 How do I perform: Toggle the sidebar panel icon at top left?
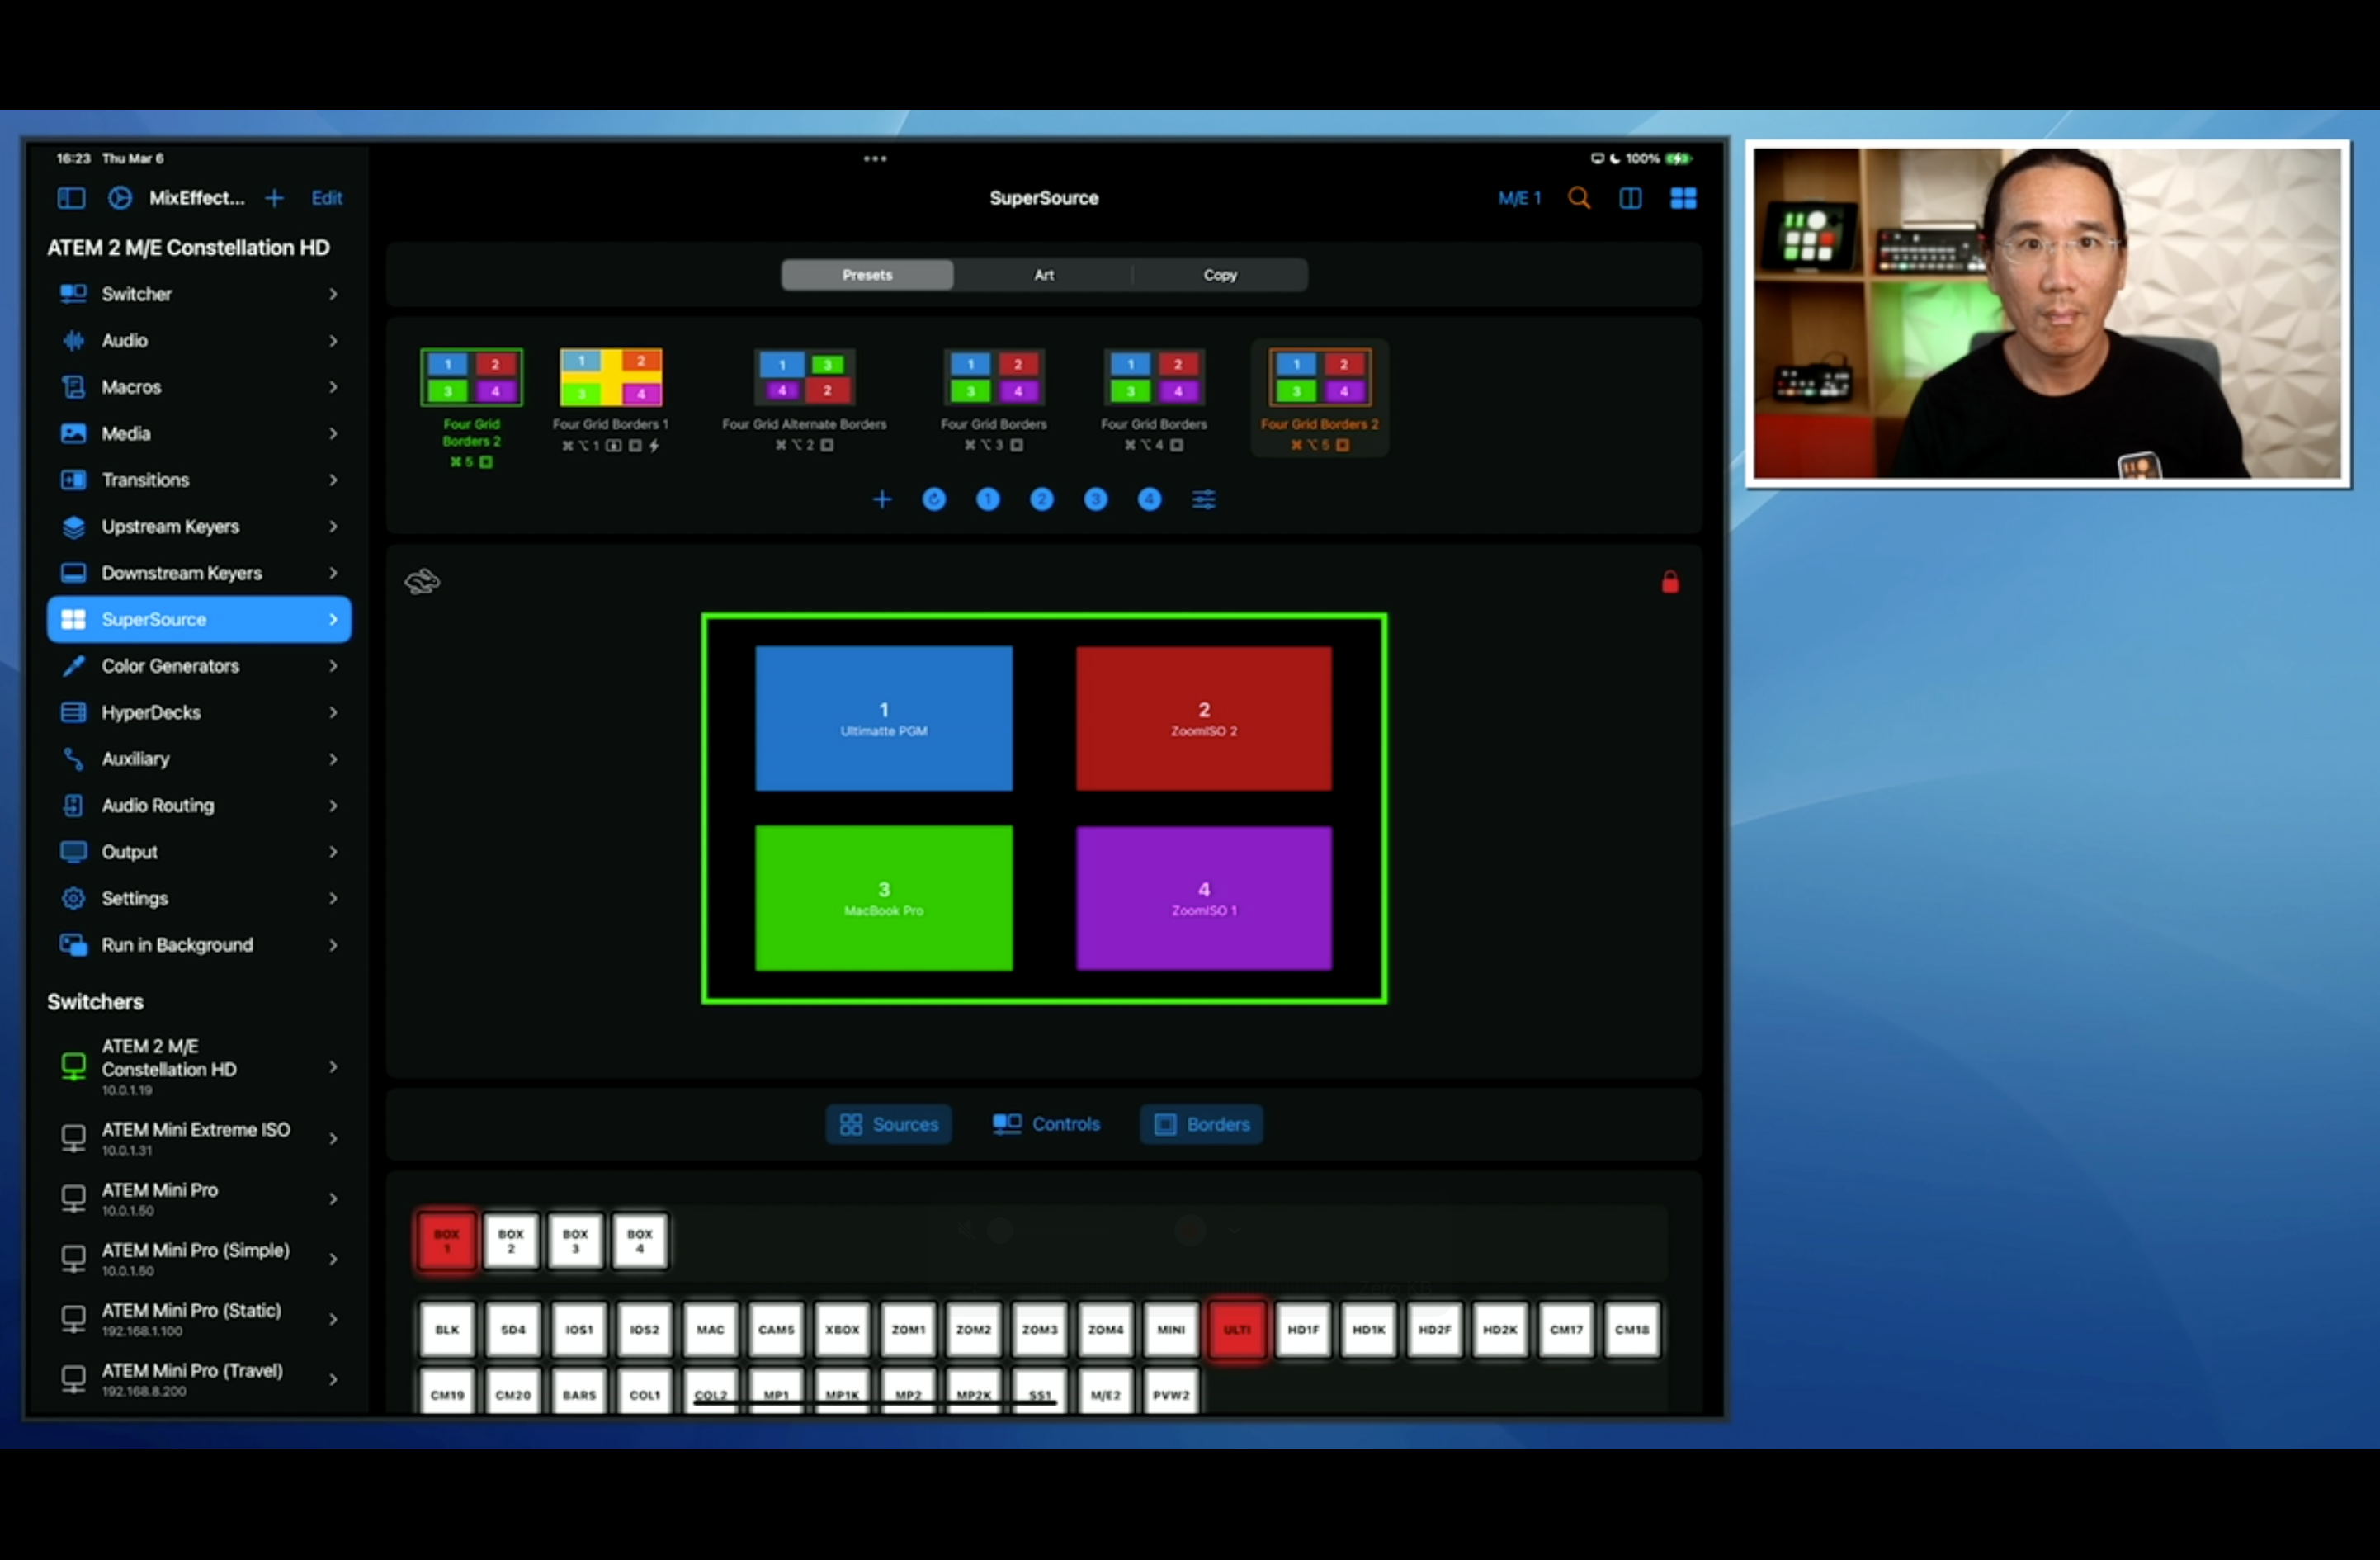click(71, 198)
